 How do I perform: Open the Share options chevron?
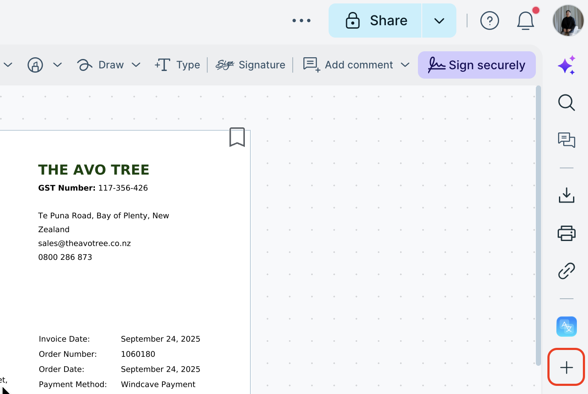click(x=439, y=20)
